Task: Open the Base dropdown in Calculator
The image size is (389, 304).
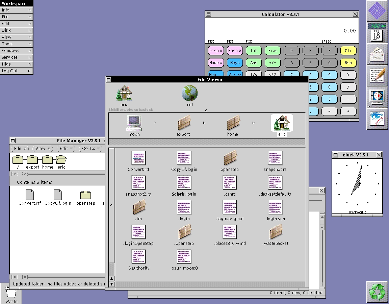Action: [235, 51]
